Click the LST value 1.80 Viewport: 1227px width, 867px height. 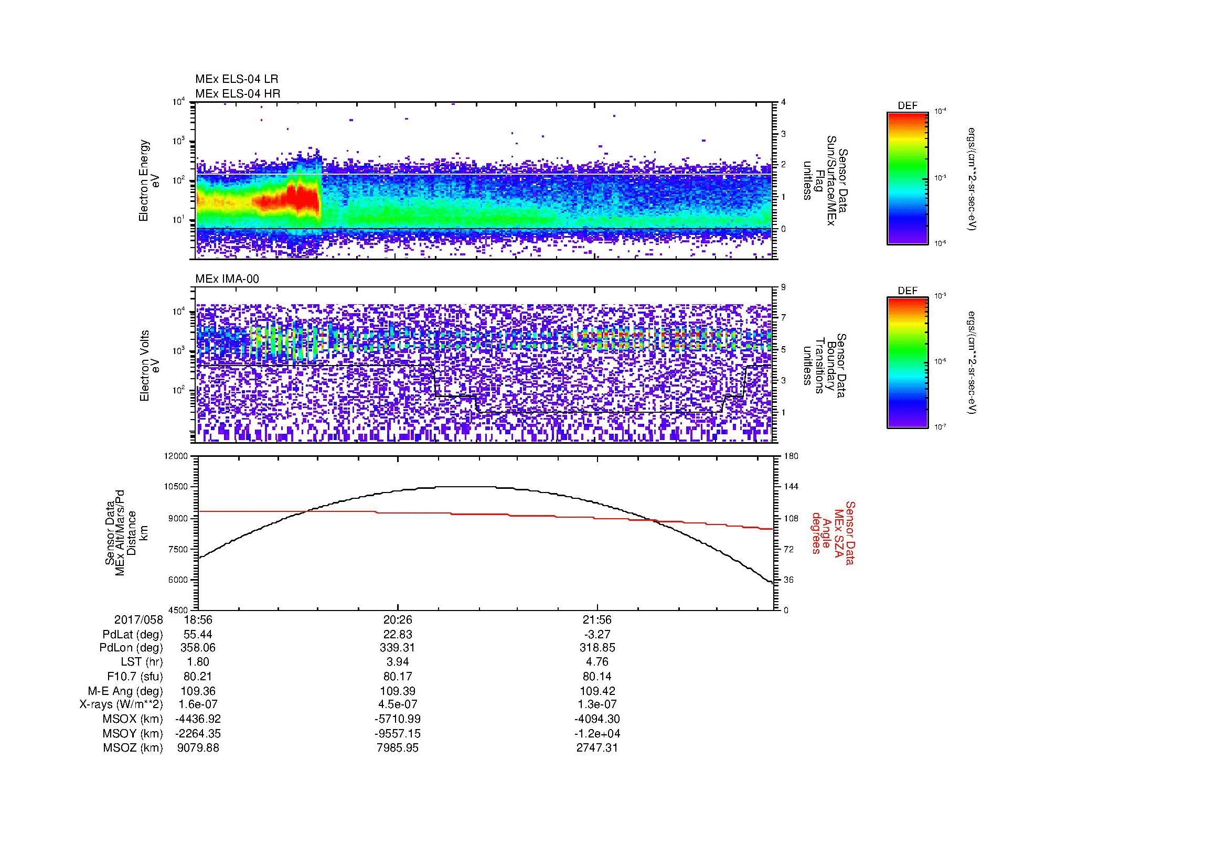[x=198, y=662]
